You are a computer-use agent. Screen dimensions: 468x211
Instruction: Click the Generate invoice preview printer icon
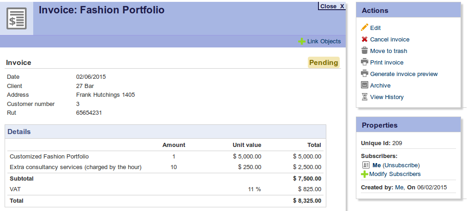coord(364,74)
